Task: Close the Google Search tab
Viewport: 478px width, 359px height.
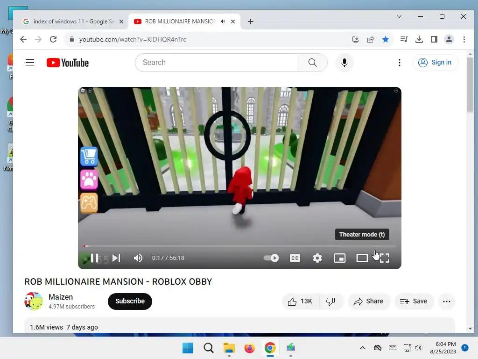Action: point(121,22)
